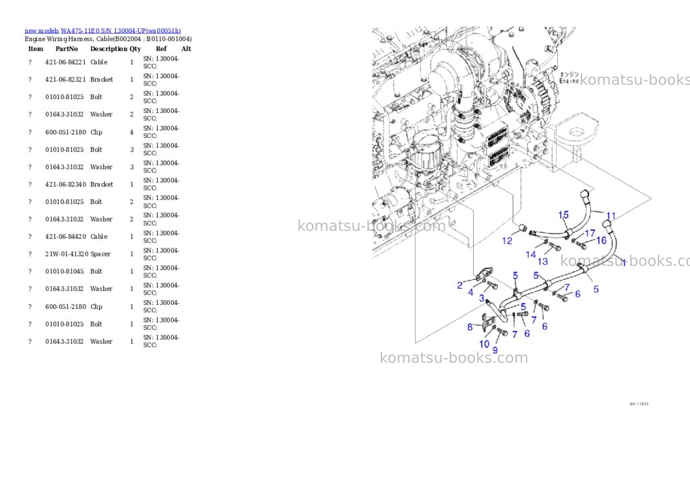Open the 'new models' link
Image resolution: width=690 pixels, height=488 pixels.
[x=42, y=31]
